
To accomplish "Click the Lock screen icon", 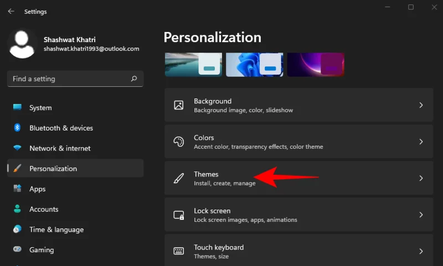I will (178, 215).
